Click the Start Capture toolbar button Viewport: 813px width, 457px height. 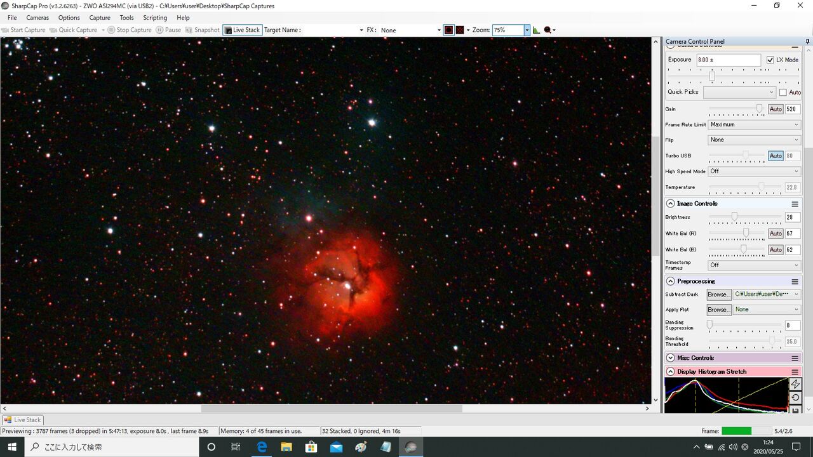24,30
